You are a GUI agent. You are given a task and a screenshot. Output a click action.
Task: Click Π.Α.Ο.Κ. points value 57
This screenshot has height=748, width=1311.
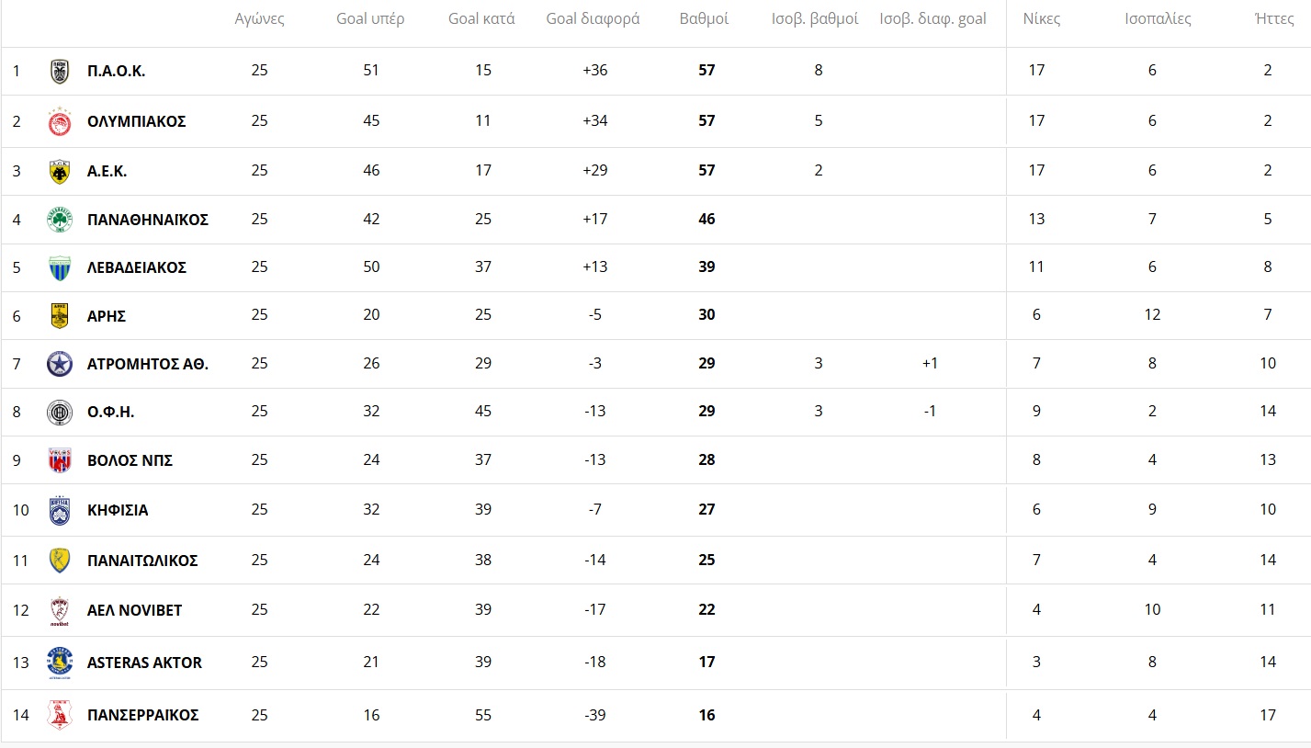point(706,71)
